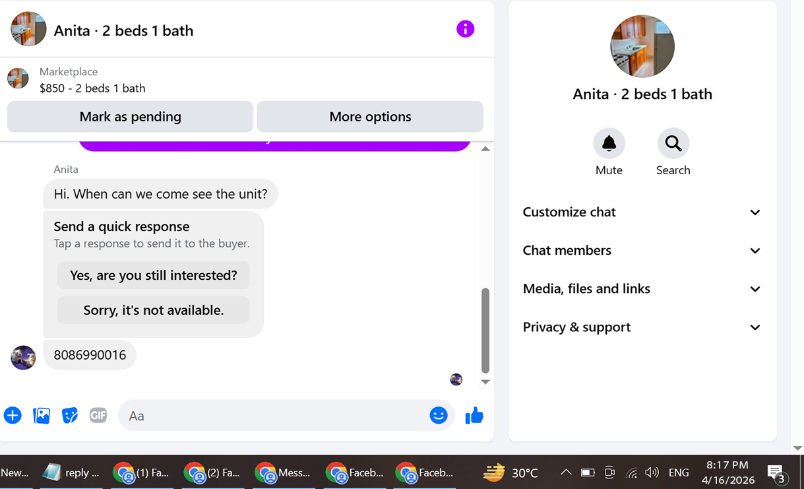Image resolution: width=804 pixels, height=489 pixels.
Task: Choose a sticker from the sticker icon
Action: click(70, 415)
